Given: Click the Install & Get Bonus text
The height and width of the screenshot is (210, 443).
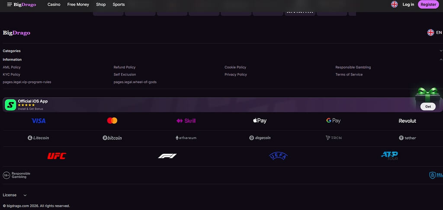Looking at the screenshot, I should click(x=31, y=108).
